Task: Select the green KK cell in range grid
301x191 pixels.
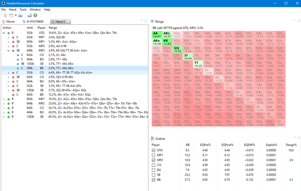Action: (x=167, y=42)
